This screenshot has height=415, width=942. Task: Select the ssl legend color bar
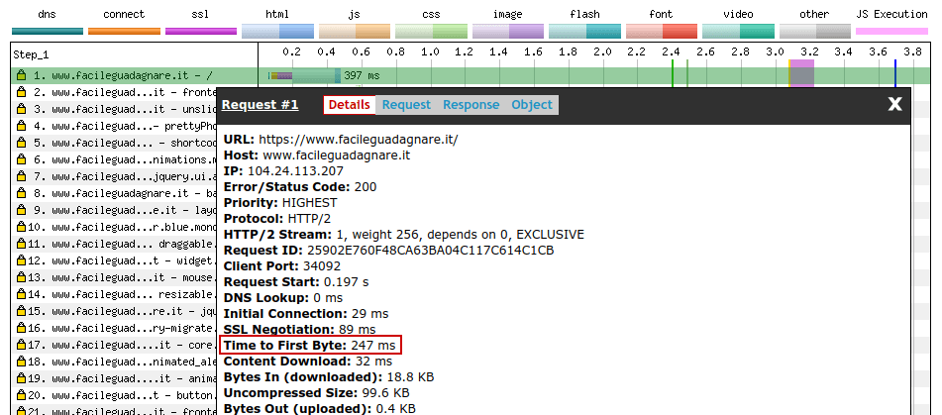point(201,32)
